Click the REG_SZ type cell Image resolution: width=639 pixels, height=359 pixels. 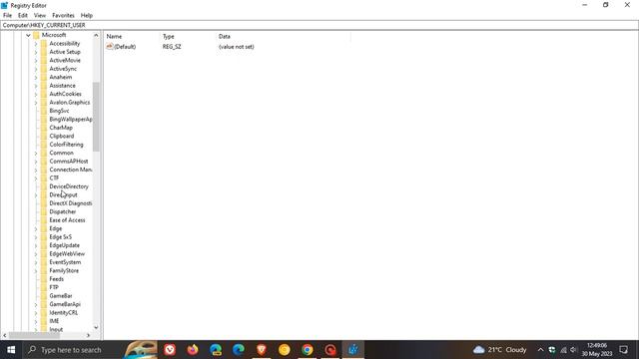(x=172, y=47)
